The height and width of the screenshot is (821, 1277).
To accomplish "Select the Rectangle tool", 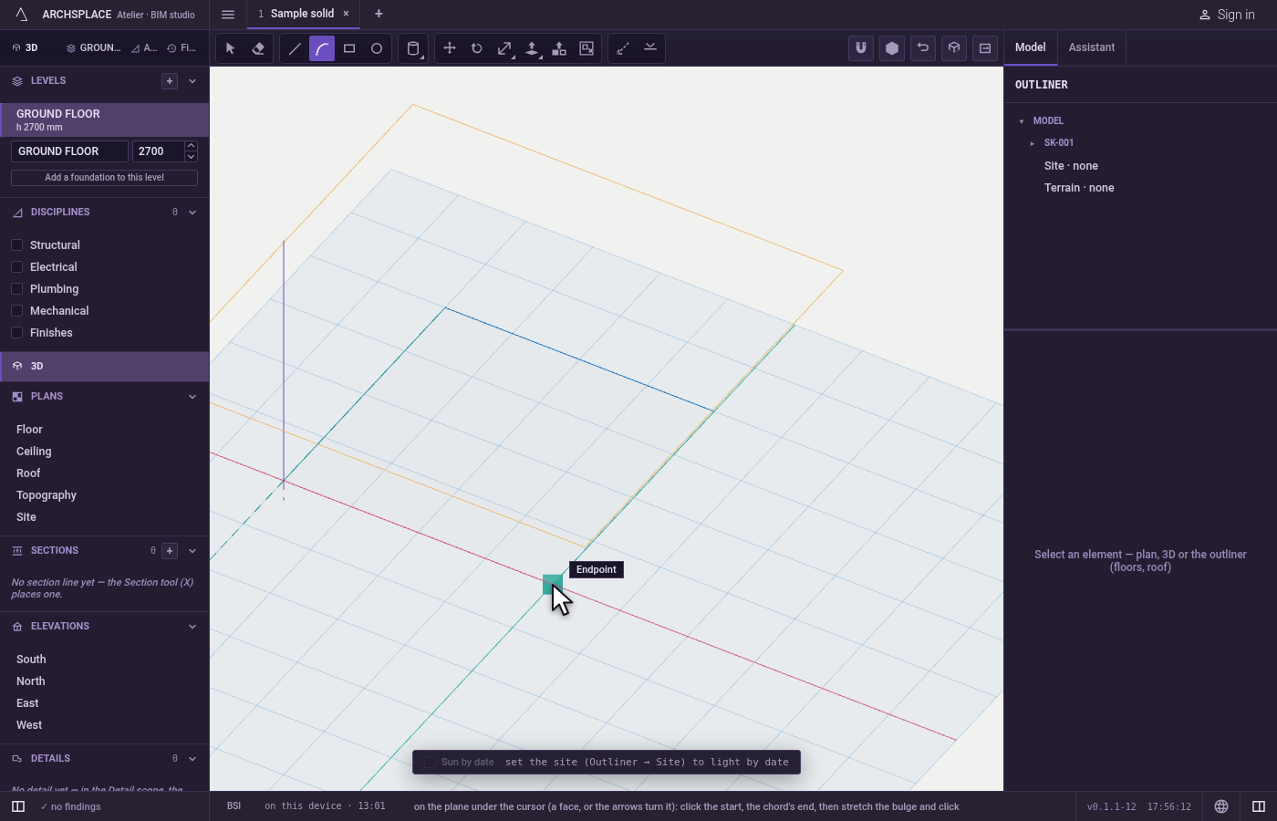I will pos(349,48).
